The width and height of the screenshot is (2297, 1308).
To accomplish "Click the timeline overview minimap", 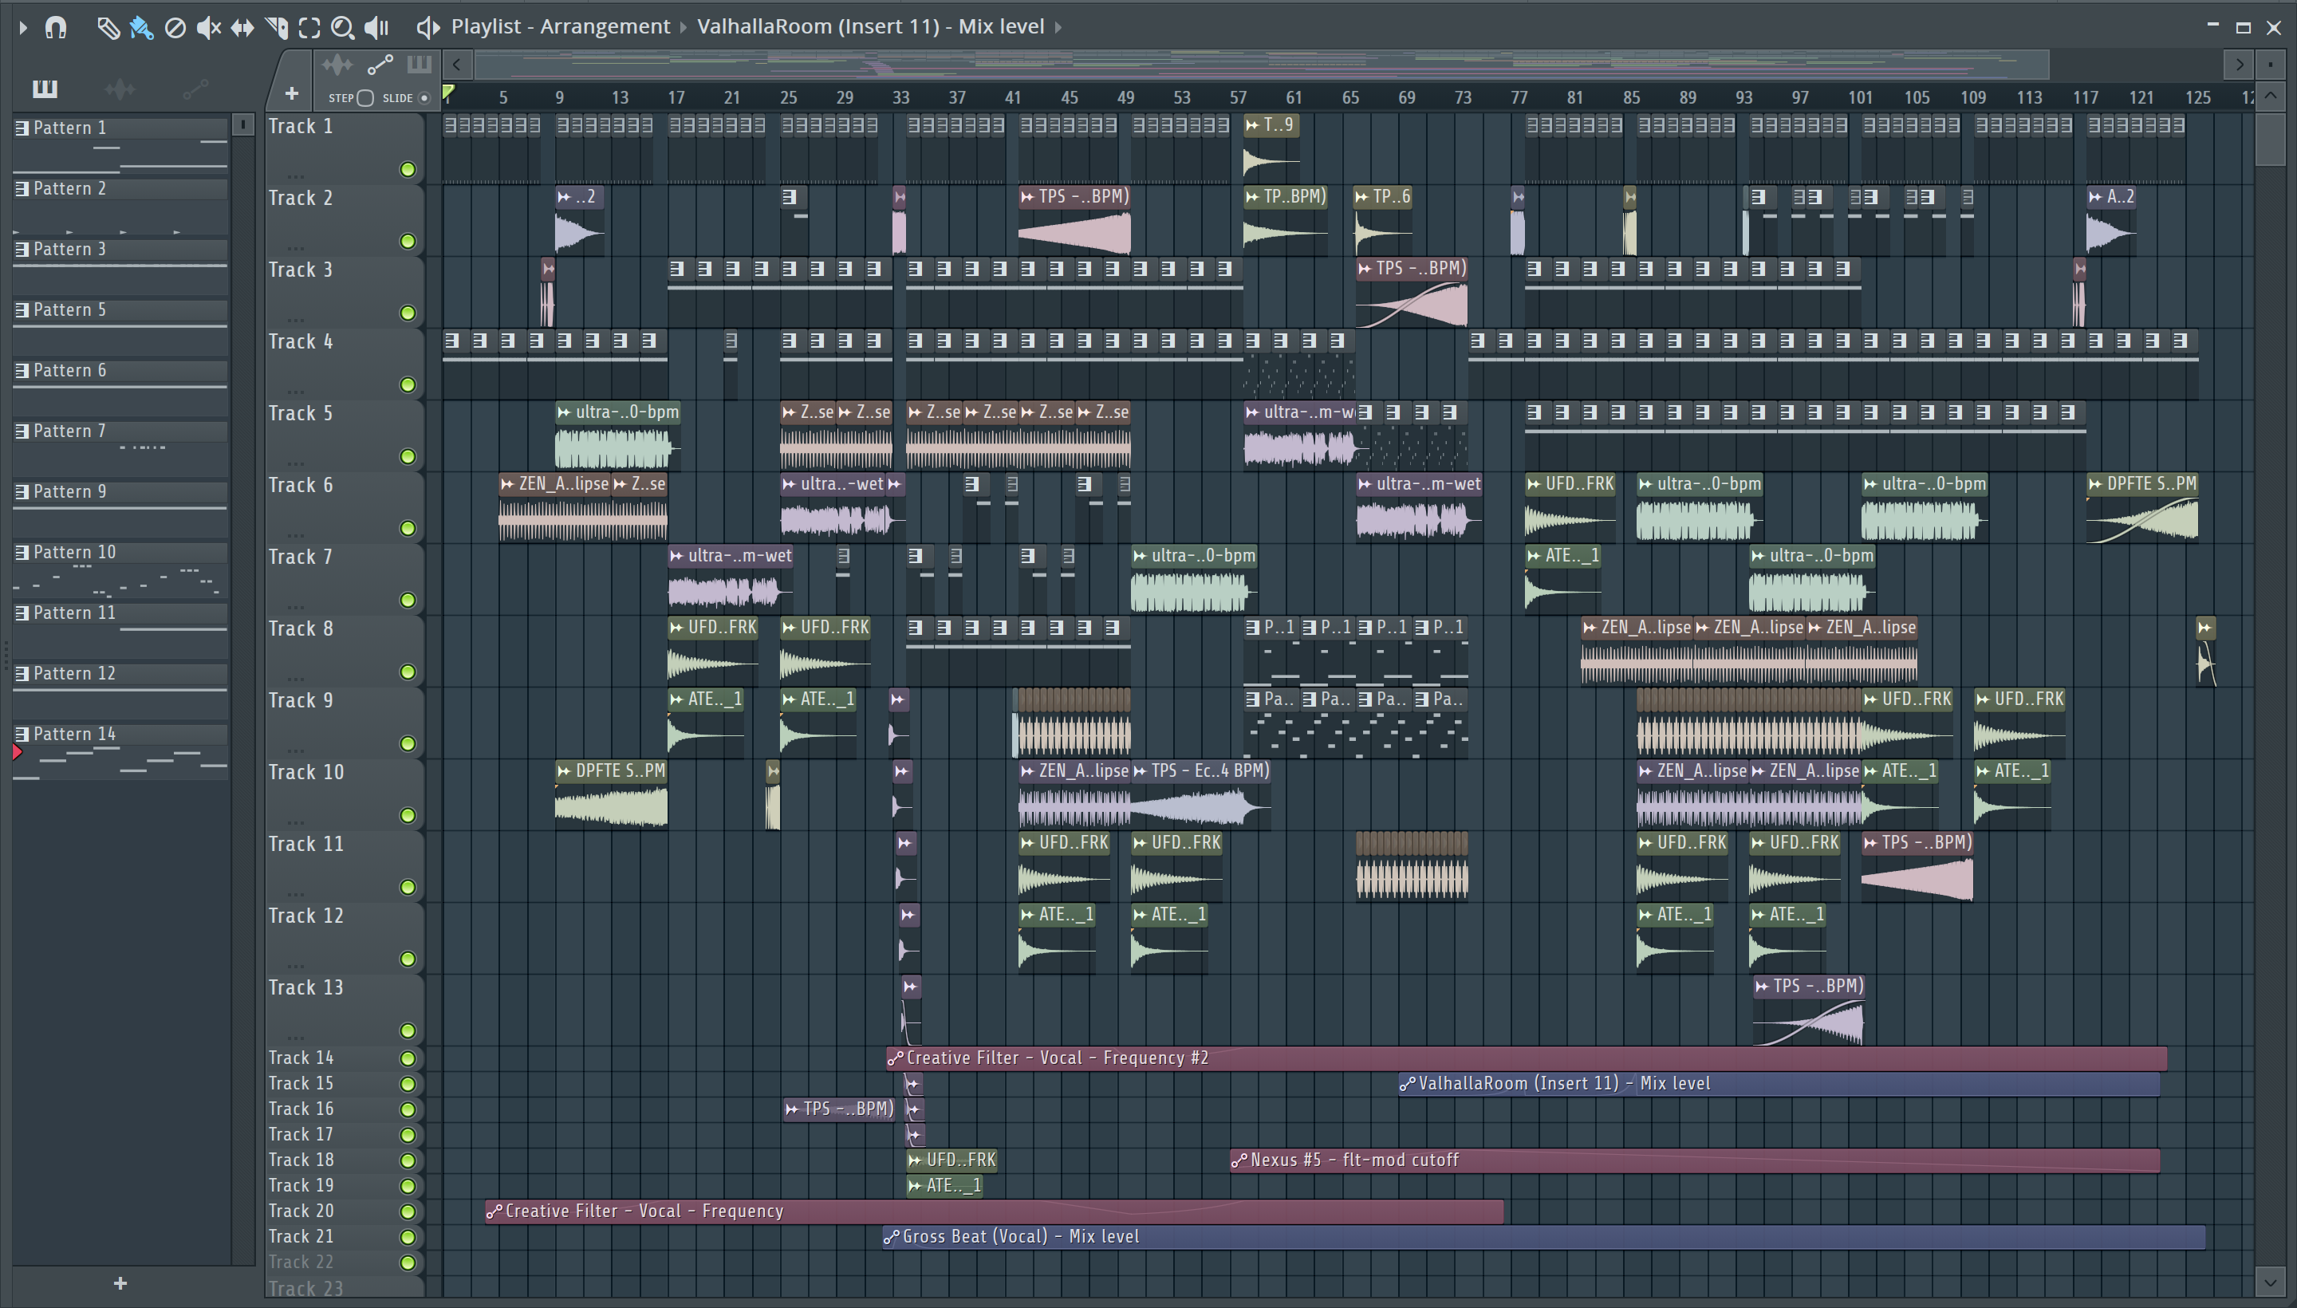I will [x=1261, y=65].
